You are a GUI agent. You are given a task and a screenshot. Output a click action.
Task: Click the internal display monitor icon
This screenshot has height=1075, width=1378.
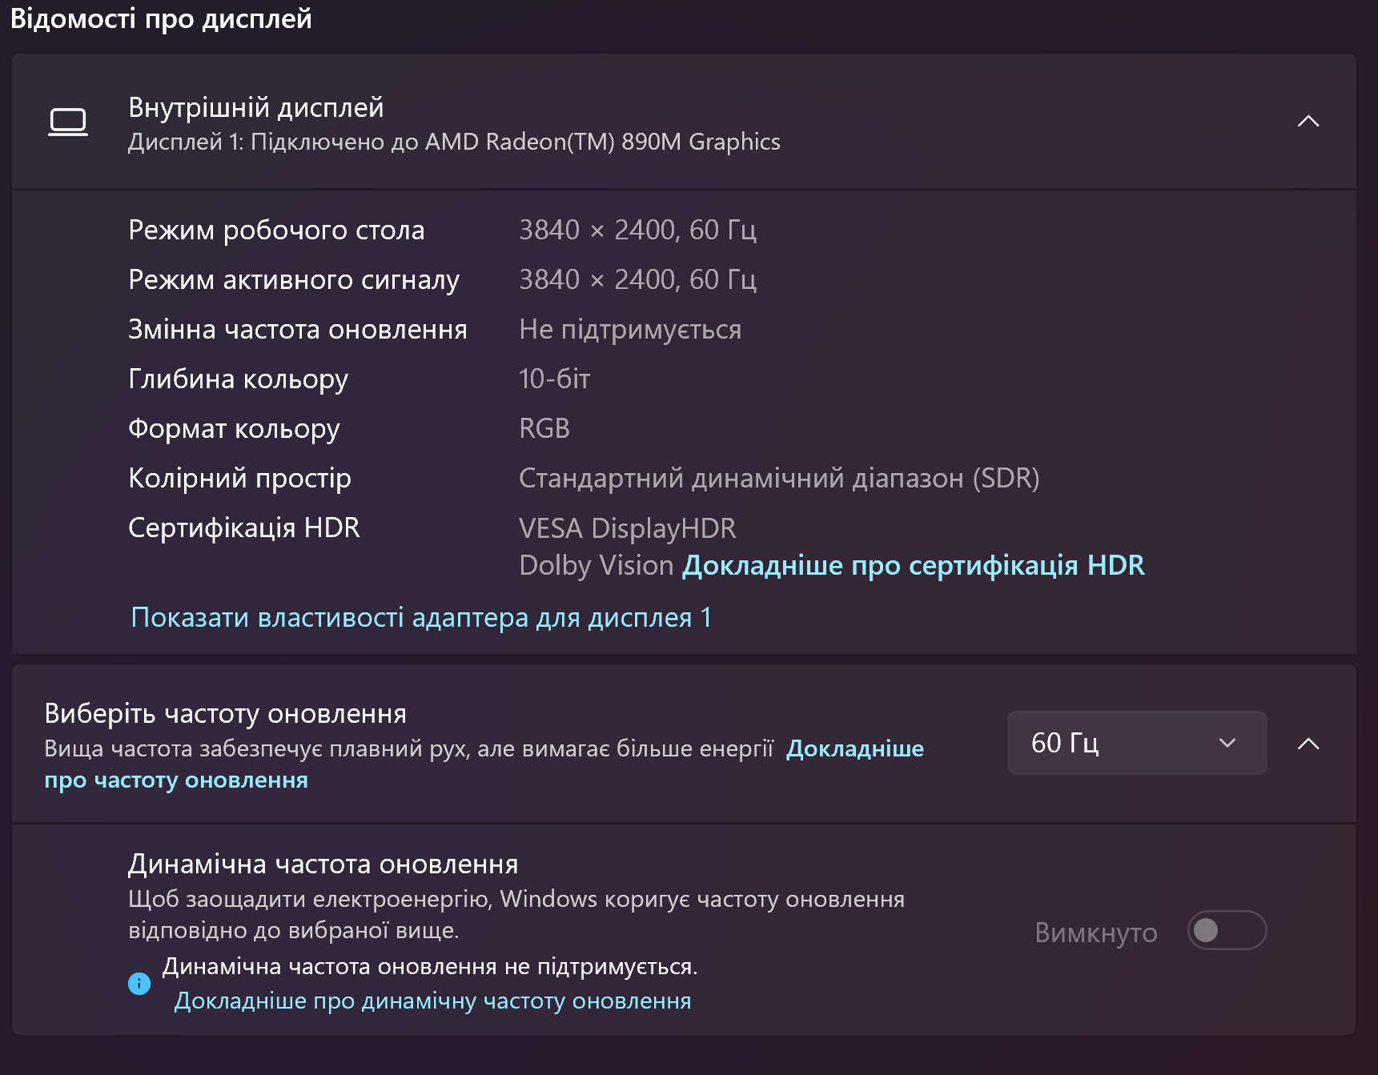click(69, 122)
